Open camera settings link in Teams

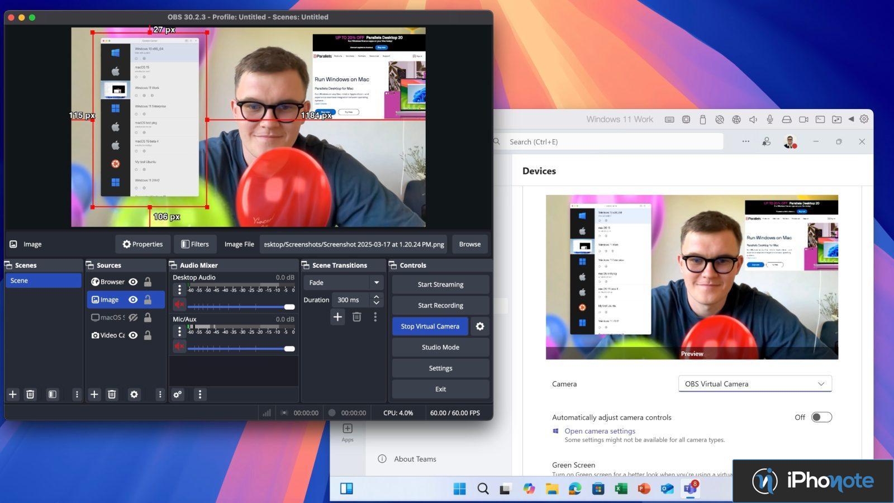click(x=600, y=431)
